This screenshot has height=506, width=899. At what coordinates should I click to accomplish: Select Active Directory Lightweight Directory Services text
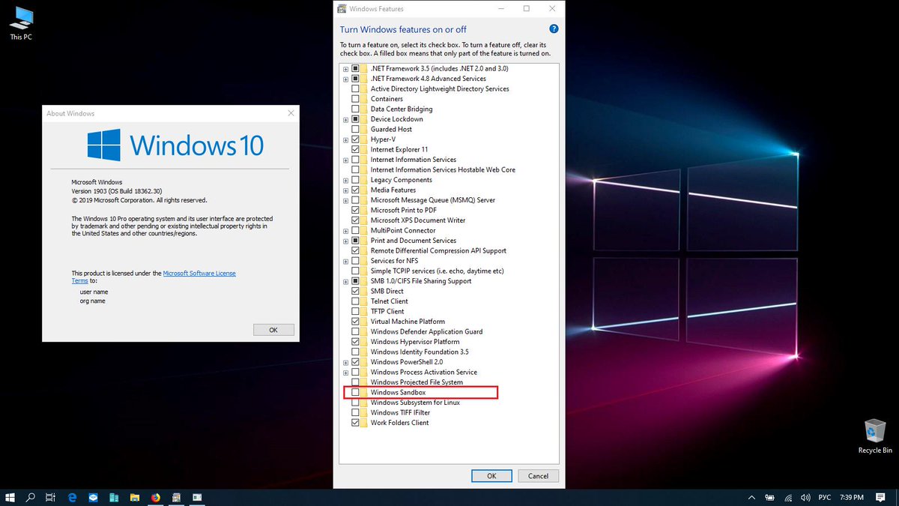click(440, 88)
